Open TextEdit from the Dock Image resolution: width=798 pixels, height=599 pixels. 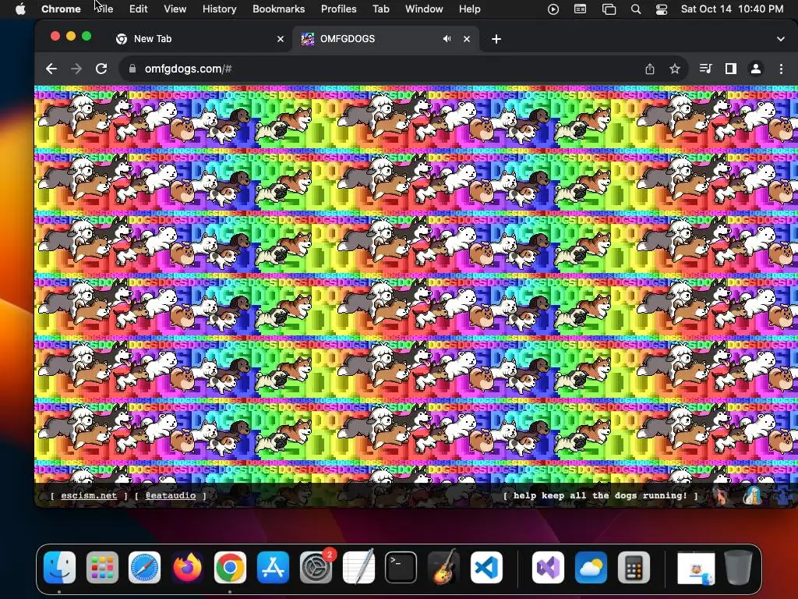358,568
